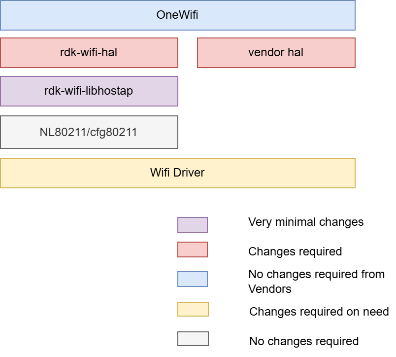Select the 'Changes required' legend text beside red swatch
The height and width of the screenshot is (357, 396).
pyautogui.click(x=295, y=251)
